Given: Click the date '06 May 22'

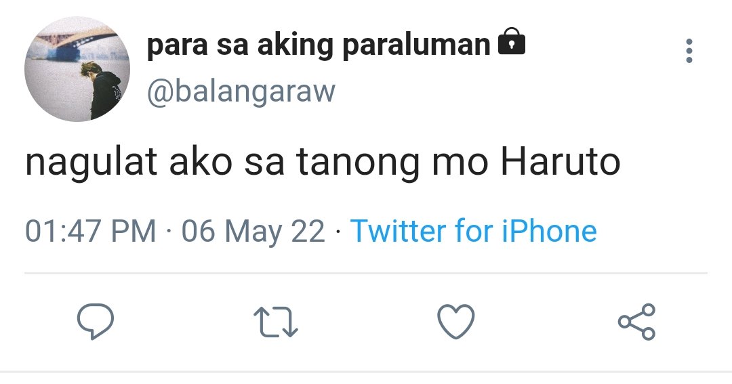Looking at the screenshot, I should click(x=253, y=232).
